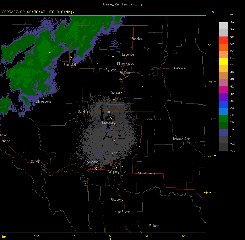The height and width of the screenshot is (240, 245).
Task: Click the km unit label at bottom-left
Action: [4, 237]
